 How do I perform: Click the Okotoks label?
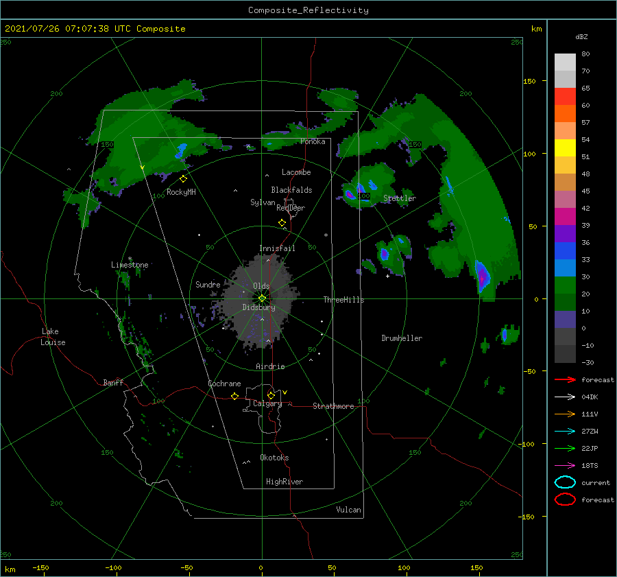(274, 458)
